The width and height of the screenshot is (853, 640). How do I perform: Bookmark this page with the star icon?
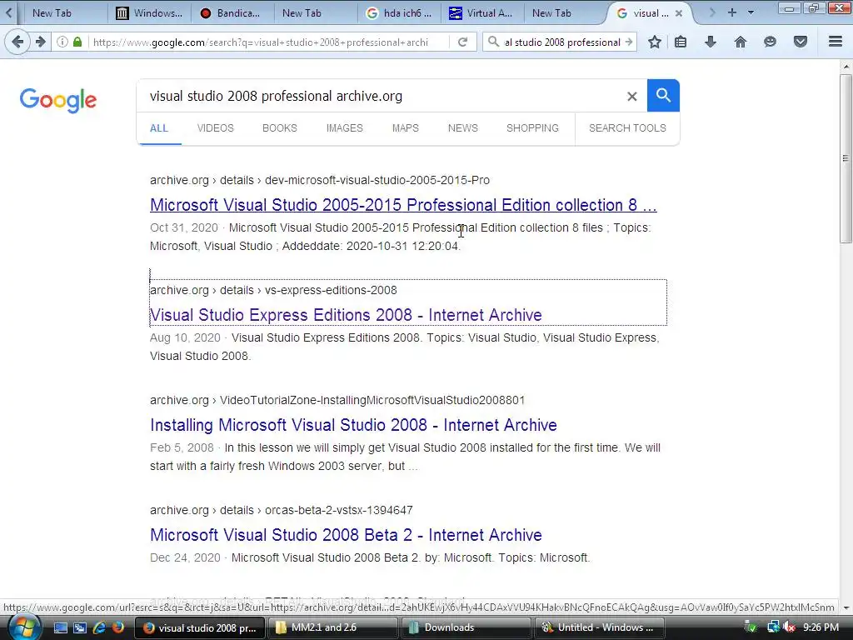[x=655, y=42]
